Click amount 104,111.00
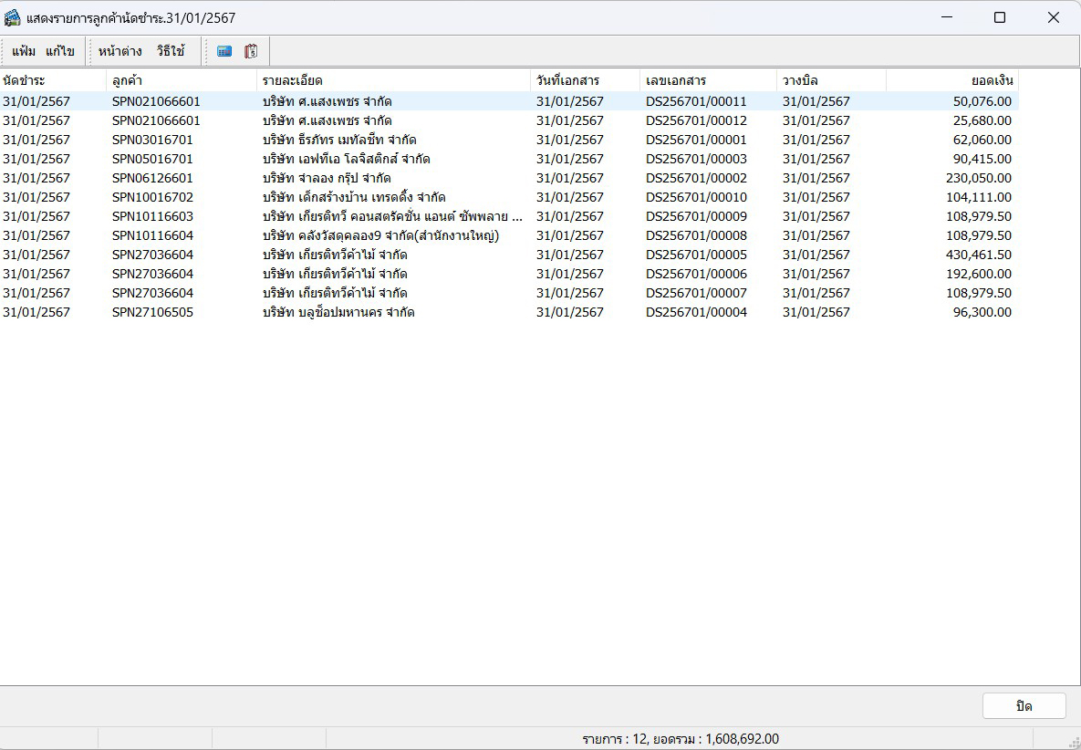This screenshot has height=750, width=1081. click(x=978, y=198)
